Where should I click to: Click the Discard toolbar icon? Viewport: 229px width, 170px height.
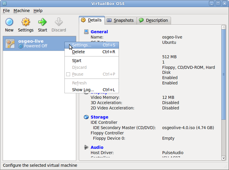(59, 22)
